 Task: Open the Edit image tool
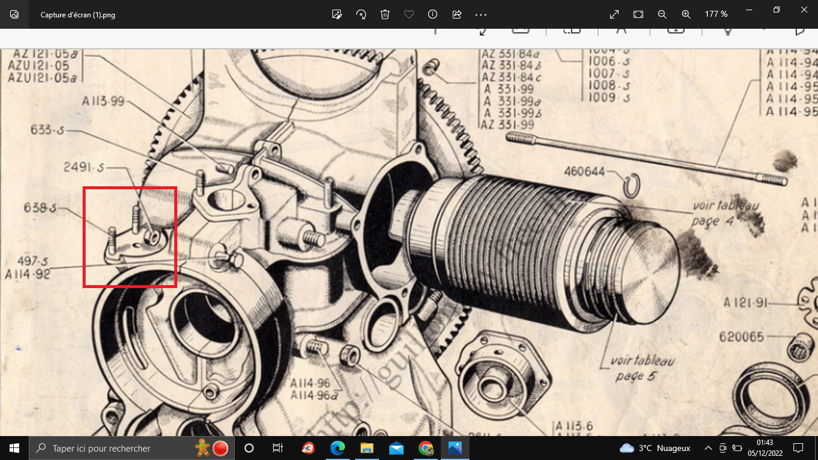(337, 14)
